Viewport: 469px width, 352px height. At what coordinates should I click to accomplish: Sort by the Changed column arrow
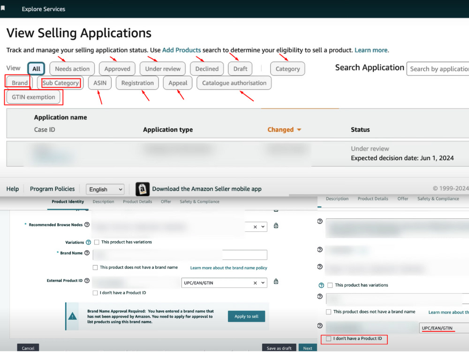[299, 130]
